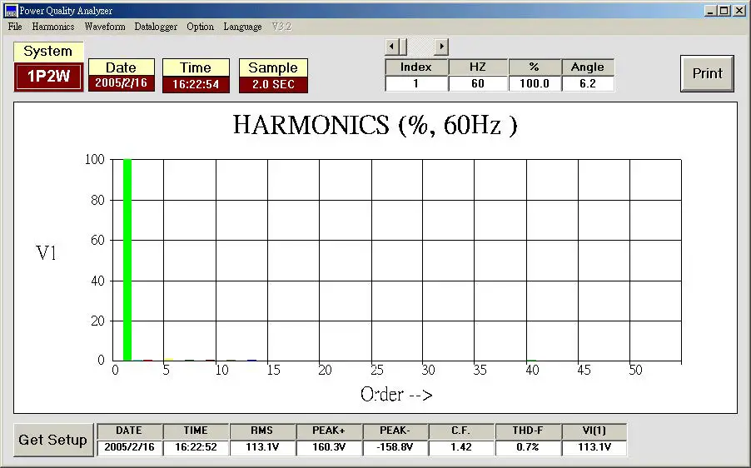Click the sample value 2.0 SEC

(273, 84)
